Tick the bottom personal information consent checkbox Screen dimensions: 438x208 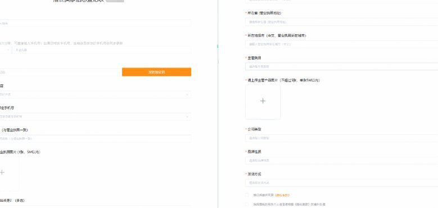247,205
